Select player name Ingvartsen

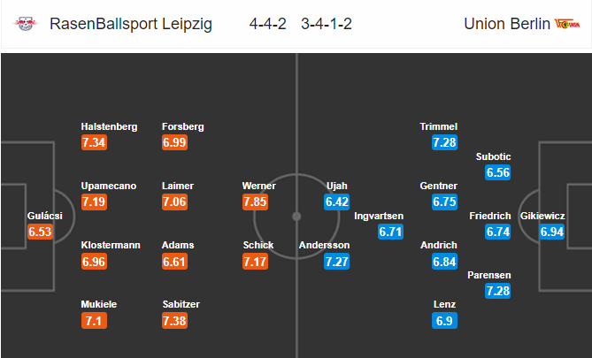click(379, 217)
